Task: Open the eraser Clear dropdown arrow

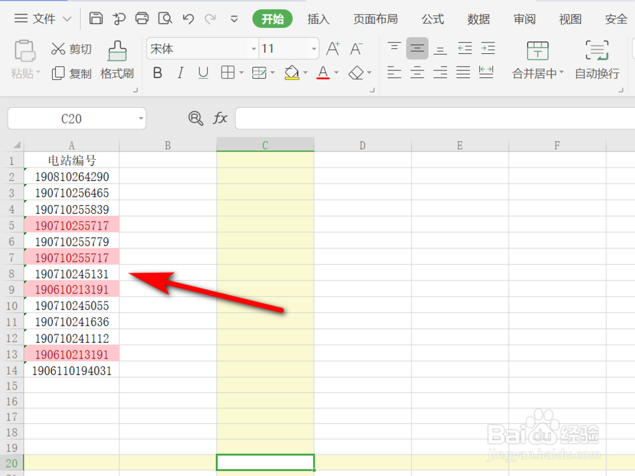Action: (x=370, y=72)
